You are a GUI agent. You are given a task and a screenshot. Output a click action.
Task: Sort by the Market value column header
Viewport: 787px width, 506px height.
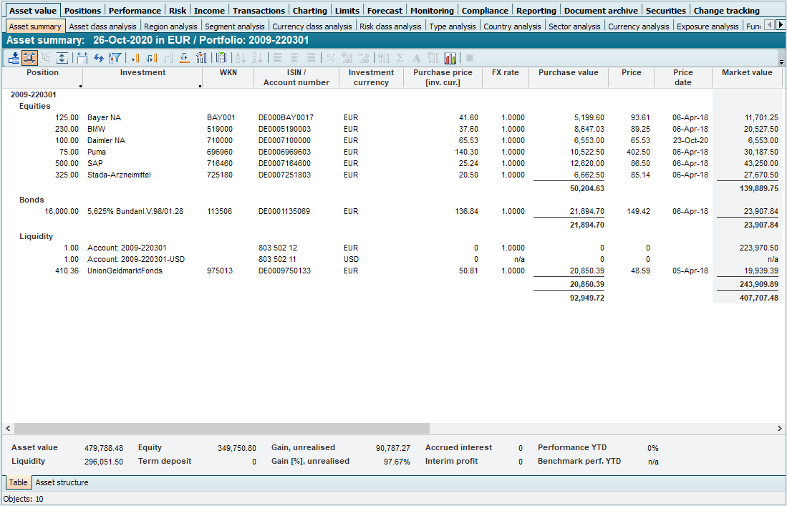click(x=746, y=72)
